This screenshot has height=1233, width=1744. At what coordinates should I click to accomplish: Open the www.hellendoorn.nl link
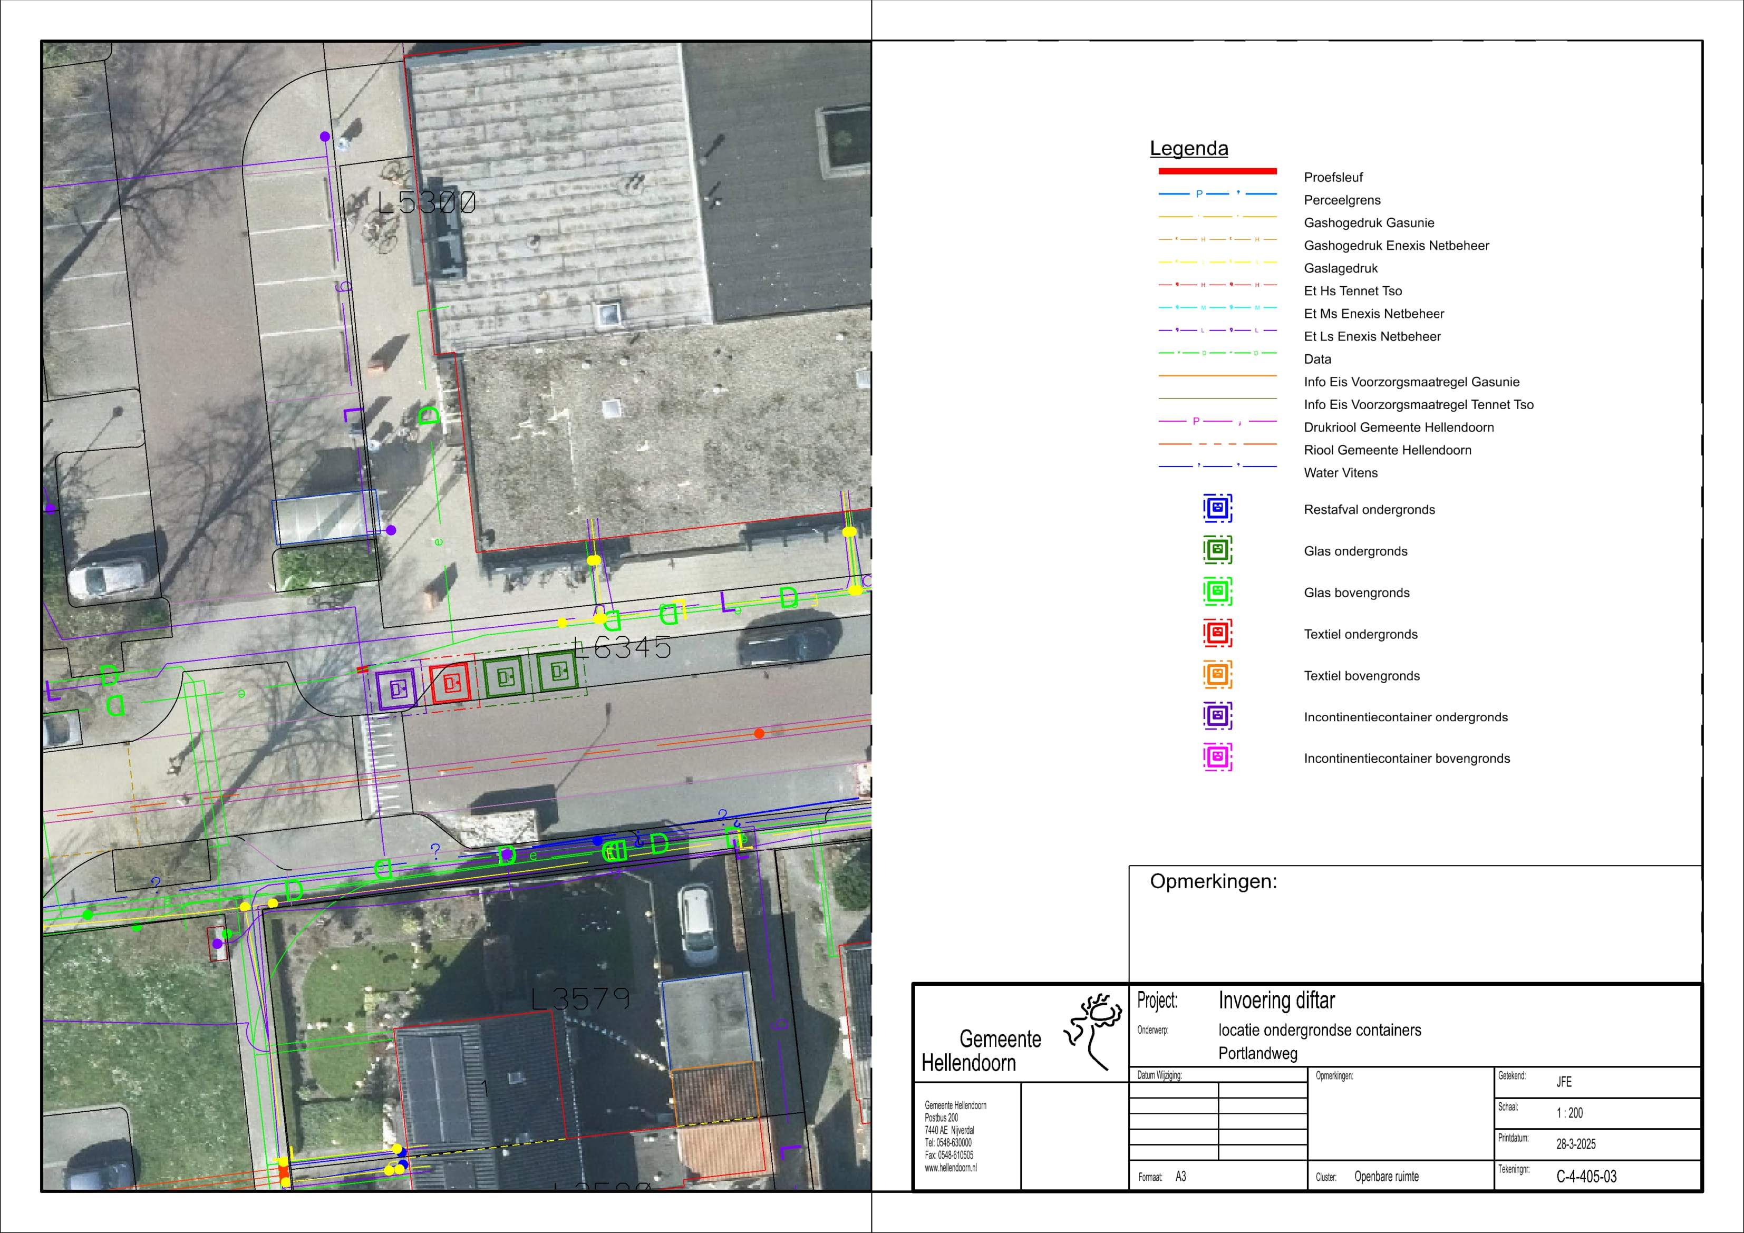tap(950, 1169)
